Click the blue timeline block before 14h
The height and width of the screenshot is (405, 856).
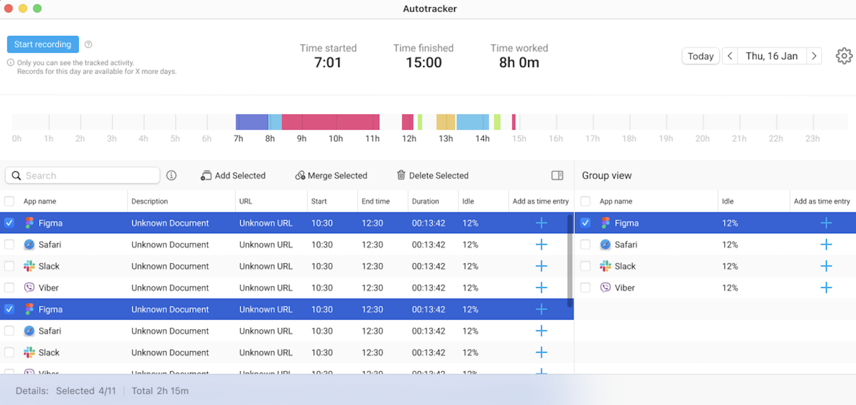click(x=473, y=122)
